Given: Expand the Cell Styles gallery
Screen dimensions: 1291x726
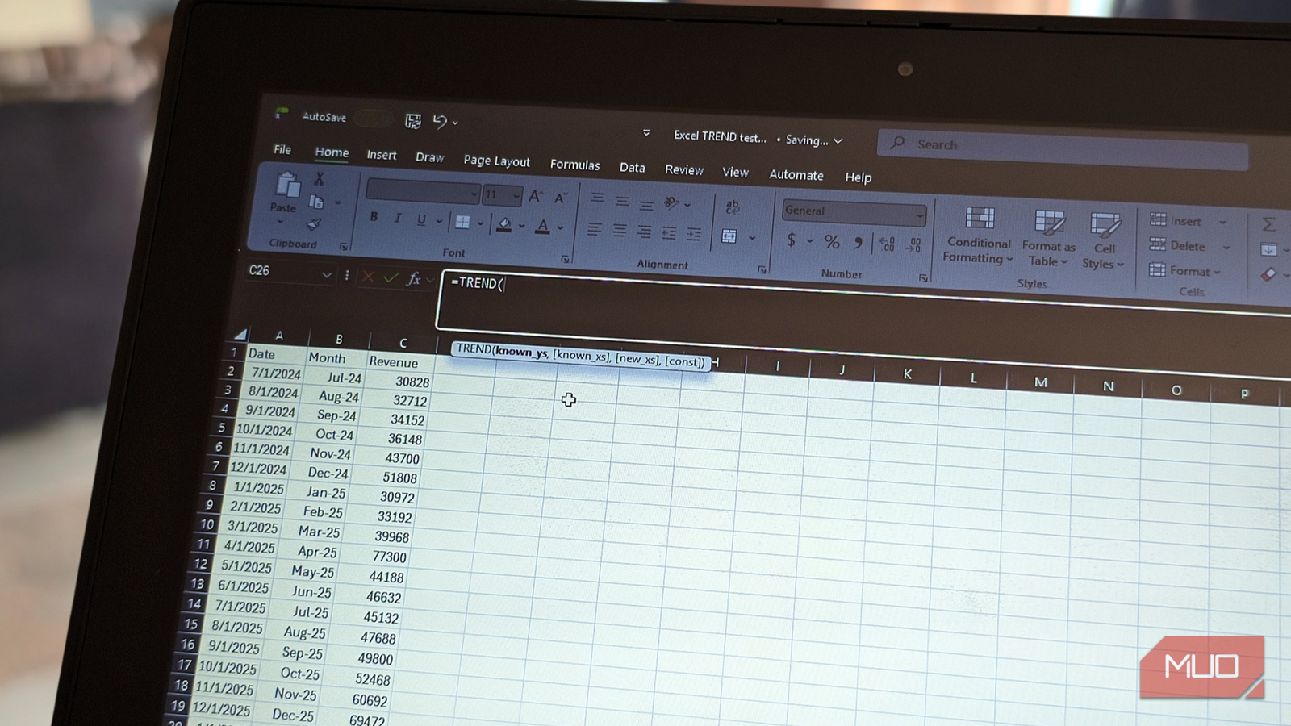Looking at the screenshot, I should (1104, 241).
